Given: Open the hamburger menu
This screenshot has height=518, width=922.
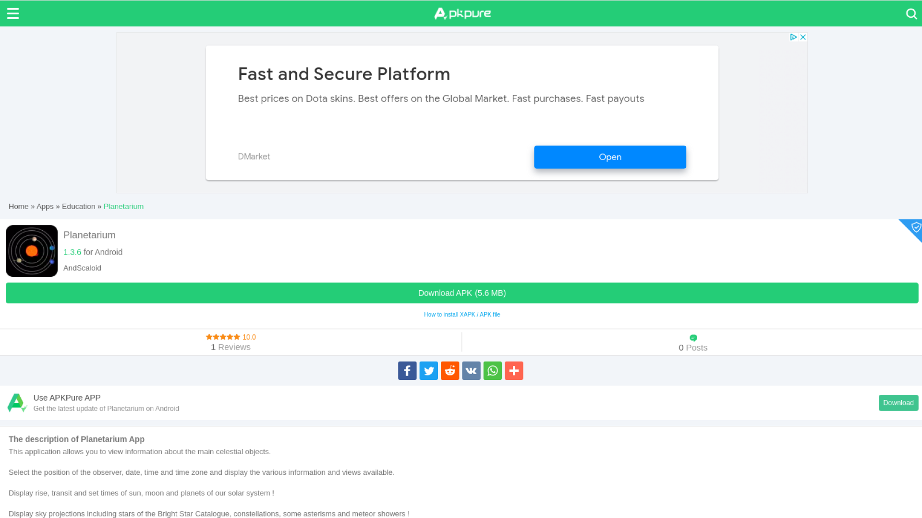Looking at the screenshot, I should [x=13, y=13].
